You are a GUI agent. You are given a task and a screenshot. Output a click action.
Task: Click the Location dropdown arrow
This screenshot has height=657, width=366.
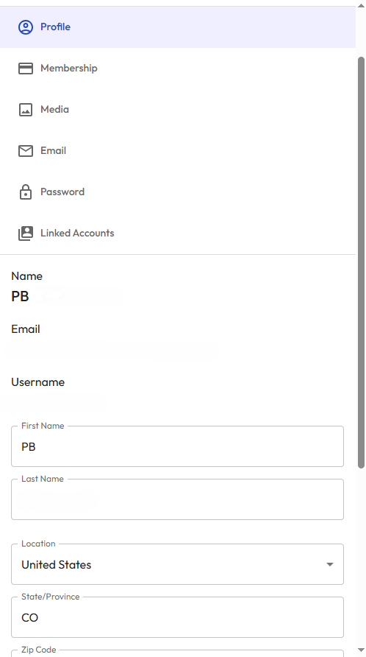pos(329,564)
